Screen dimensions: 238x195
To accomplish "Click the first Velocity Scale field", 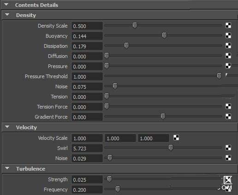I will click(x=87, y=138).
